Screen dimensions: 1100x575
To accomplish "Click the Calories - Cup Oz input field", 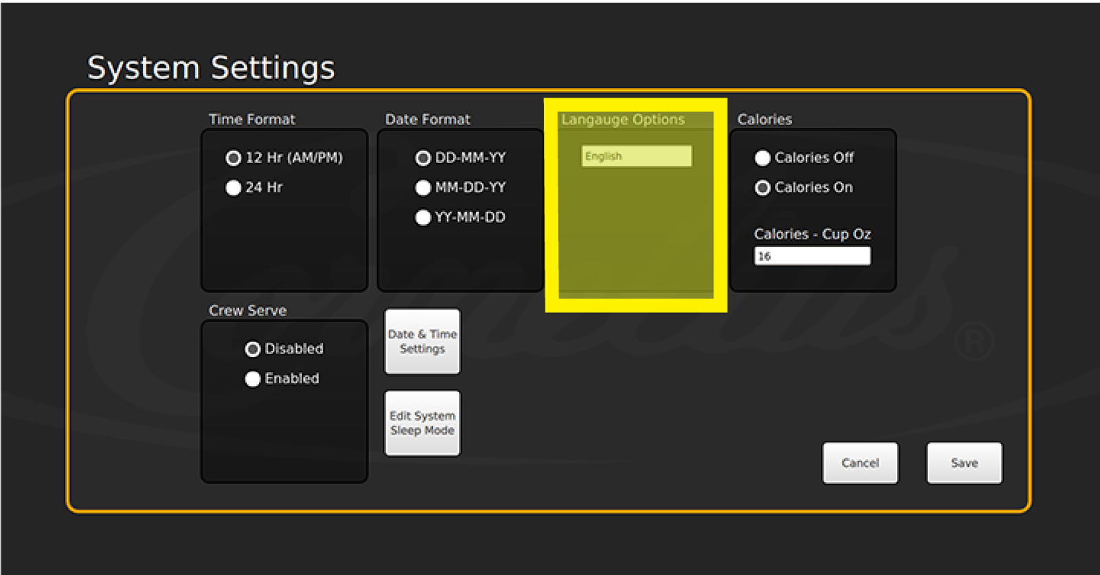I will coord(812,256).
